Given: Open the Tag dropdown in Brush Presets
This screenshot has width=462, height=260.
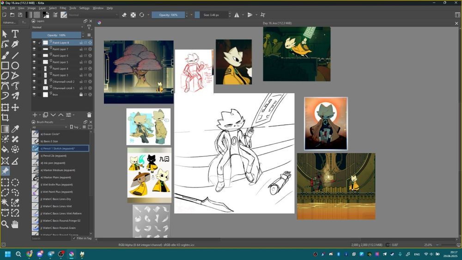Looking at the screenshot, I should (x=75, y=127).
